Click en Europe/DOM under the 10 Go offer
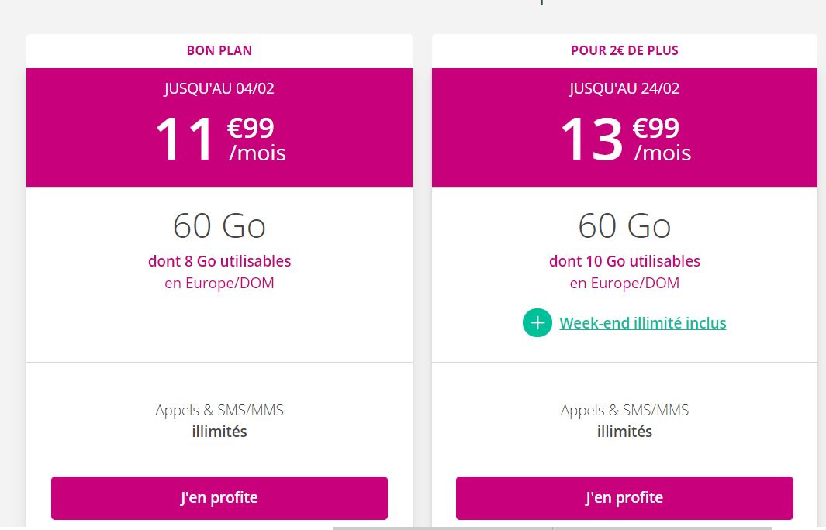Viewport: 826px width, 530px height. (x=624, y=283)
